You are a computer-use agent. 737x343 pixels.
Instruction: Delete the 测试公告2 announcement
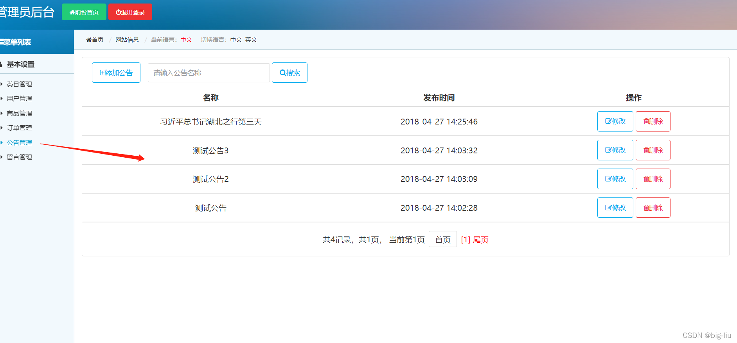pos(653,179)
